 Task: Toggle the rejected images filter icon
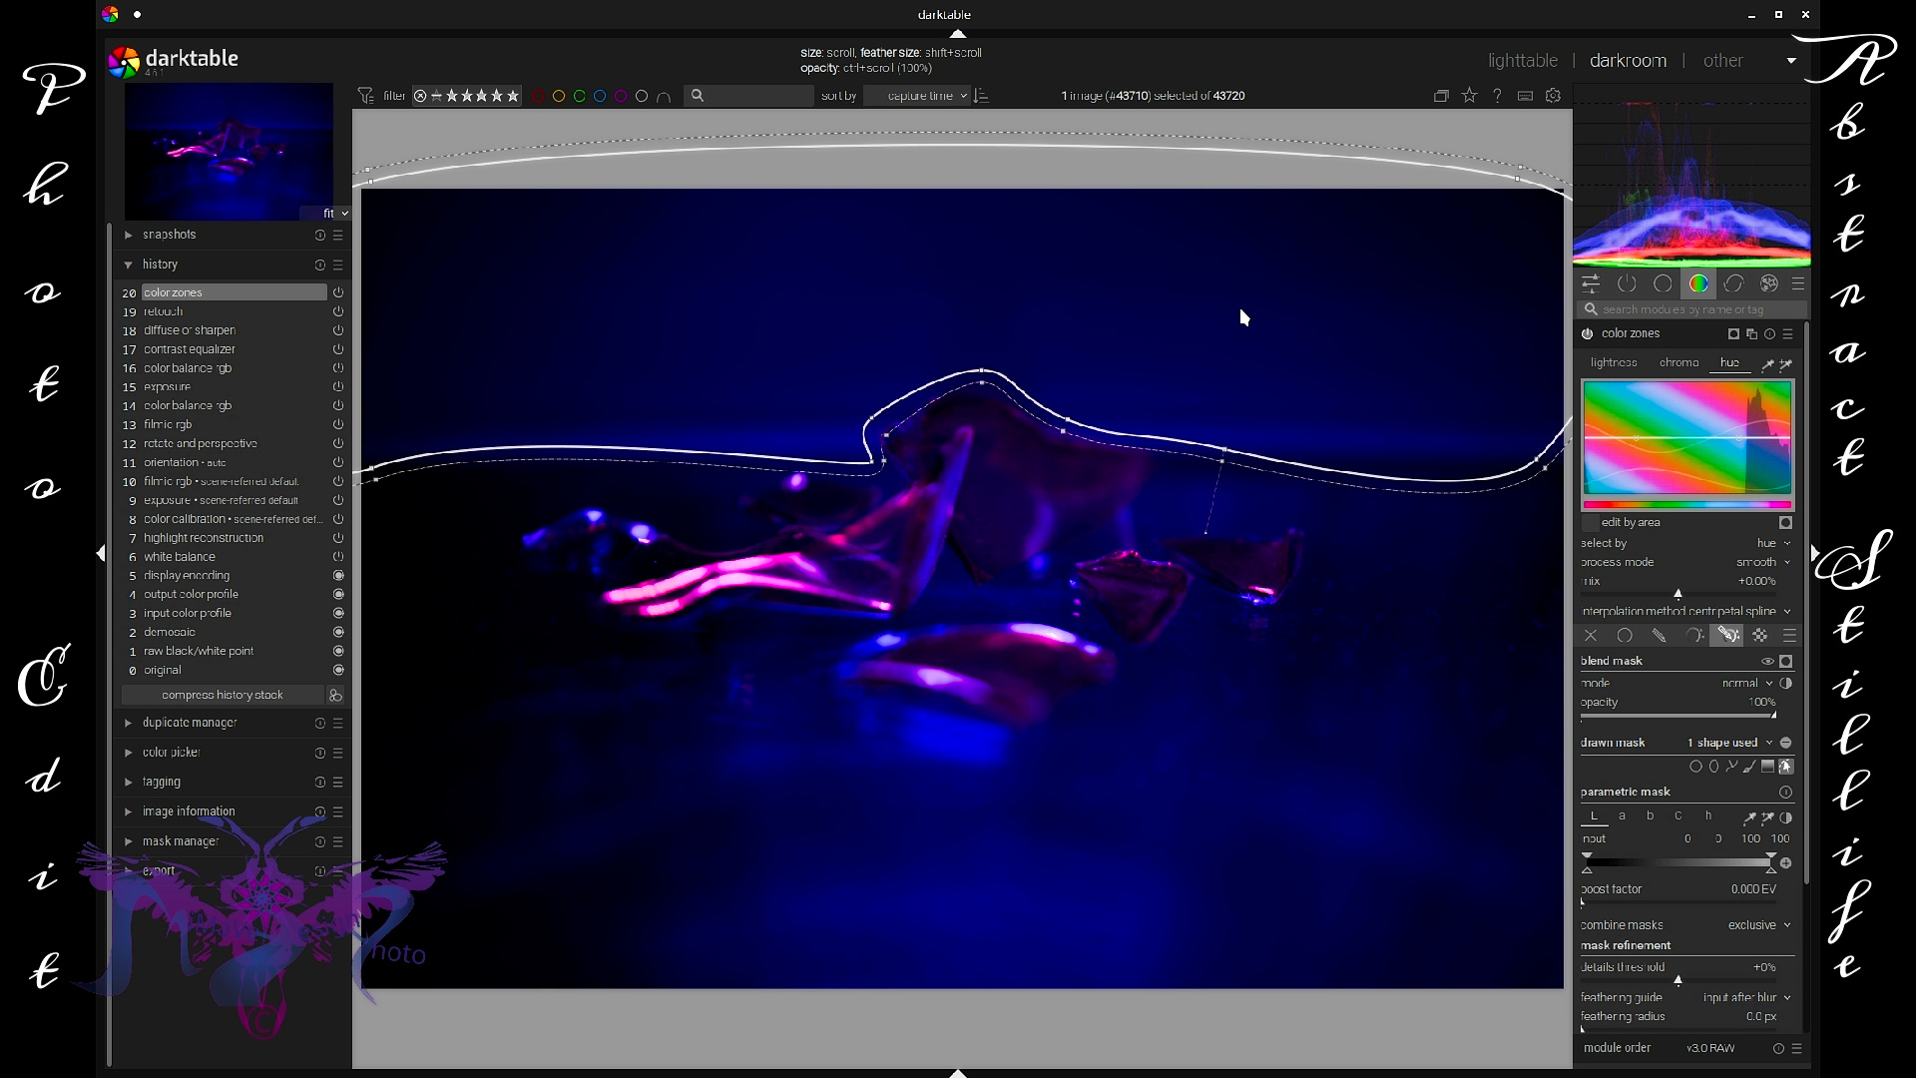click(x=420, y=96)
